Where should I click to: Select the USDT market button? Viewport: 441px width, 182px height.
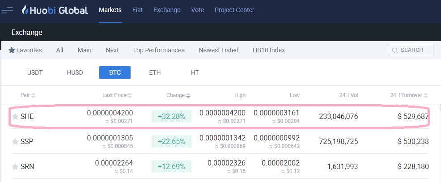coord(35,72)
